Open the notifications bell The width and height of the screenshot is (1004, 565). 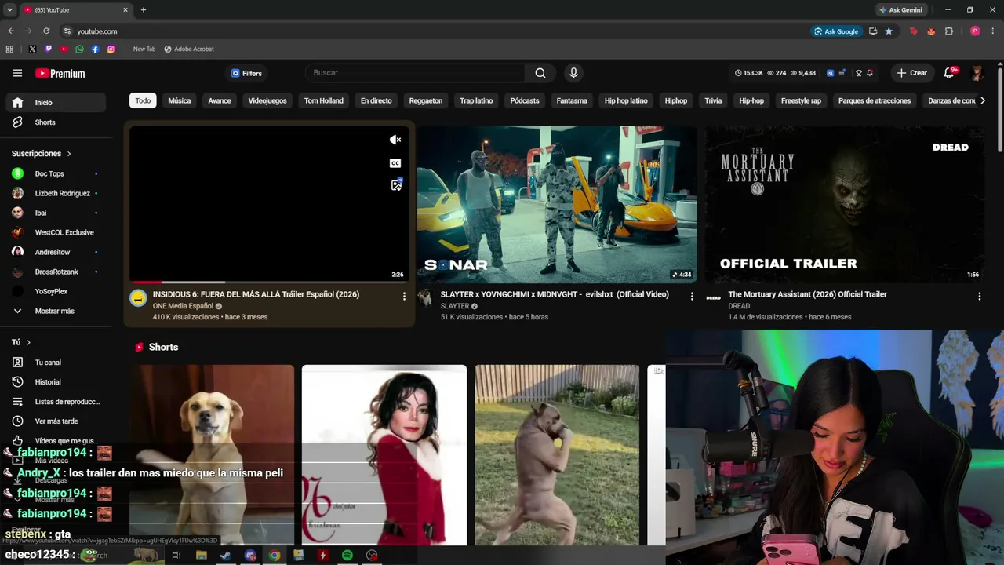949,73
